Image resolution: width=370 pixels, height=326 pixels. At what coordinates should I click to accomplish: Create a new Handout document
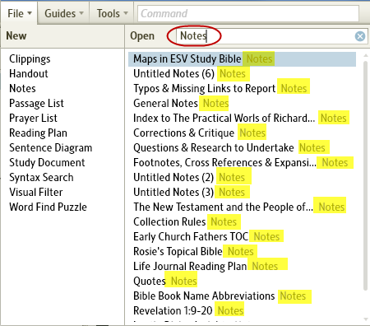(29, 73)
